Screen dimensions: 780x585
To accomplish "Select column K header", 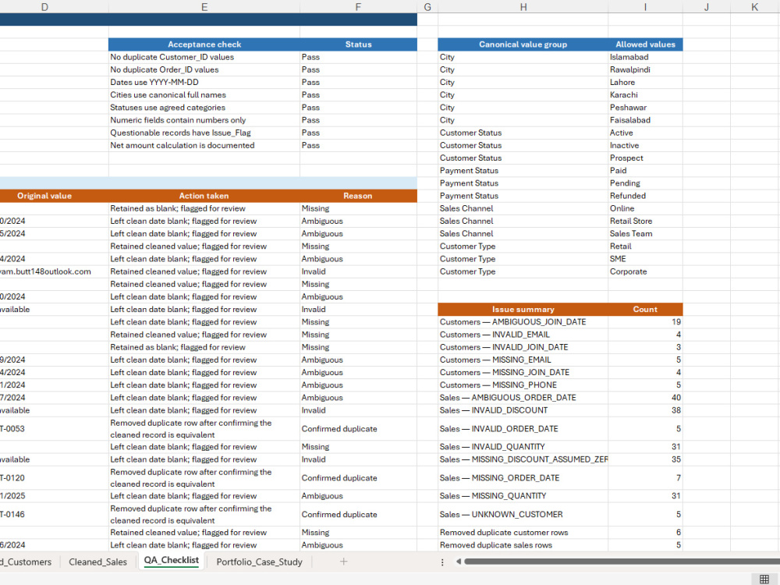I will pyautogui.click(x=754, y=7).
